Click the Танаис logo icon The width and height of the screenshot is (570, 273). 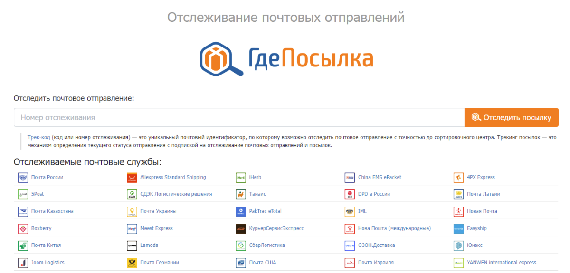[x=241, y=194]
